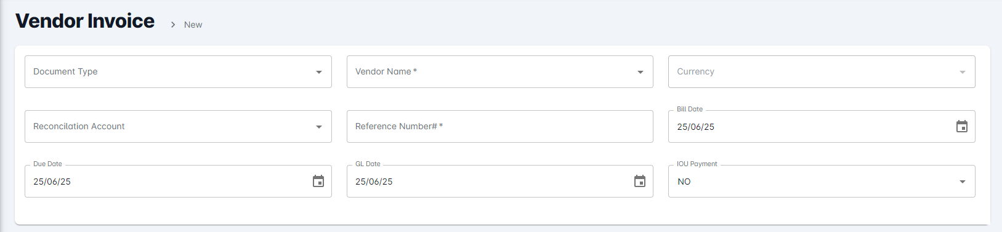Image resolution: width=1002 pixels, height=232 pixels.
Task: Open the IOU Payment field showing NO
Action: coord(822,181)
